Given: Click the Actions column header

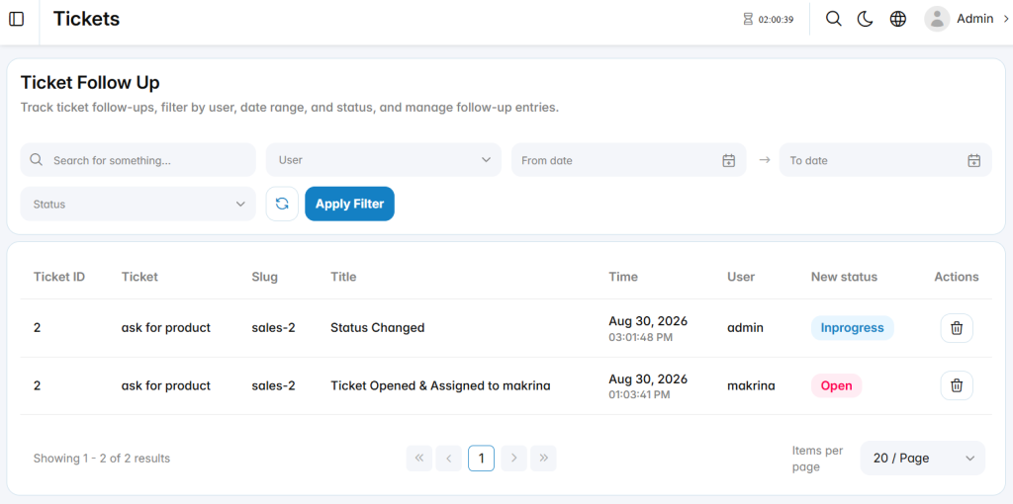Looking at the screenshot, I should (x=957, y=277).
